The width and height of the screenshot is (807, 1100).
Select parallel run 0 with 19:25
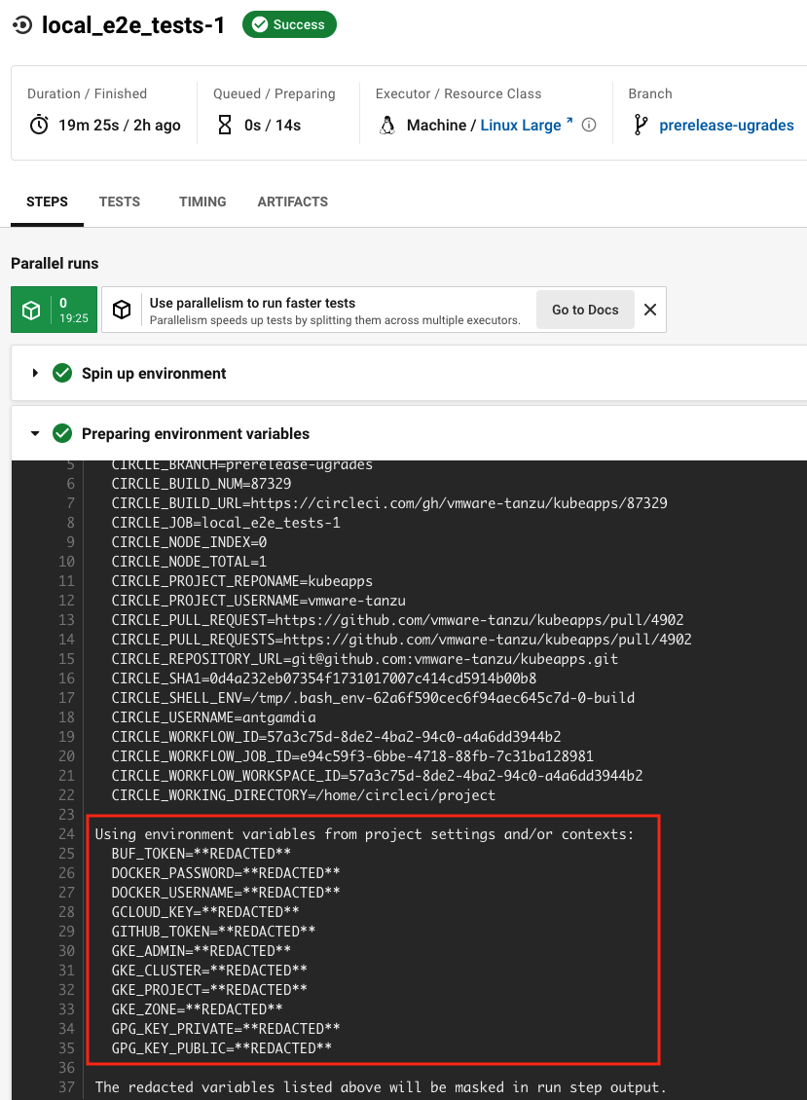coord(55,310)
